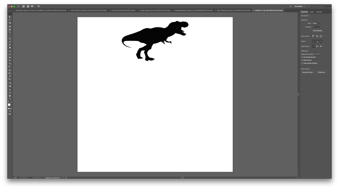Select the Free Transform tool
The height and width of the screenshot is (189, 339).
tap(10, 60)
